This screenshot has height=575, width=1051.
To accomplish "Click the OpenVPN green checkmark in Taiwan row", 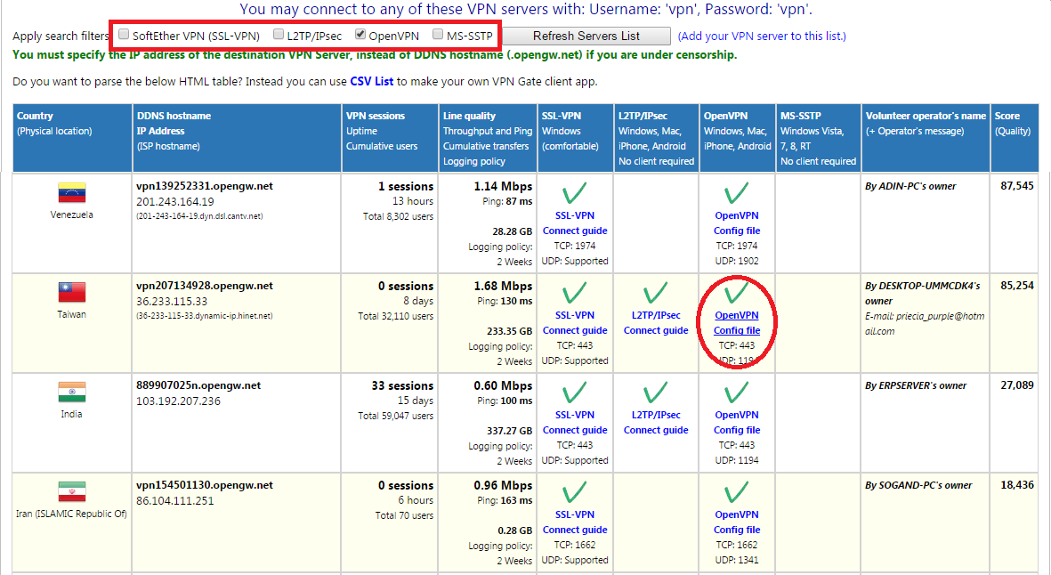I will pos(736,293).
